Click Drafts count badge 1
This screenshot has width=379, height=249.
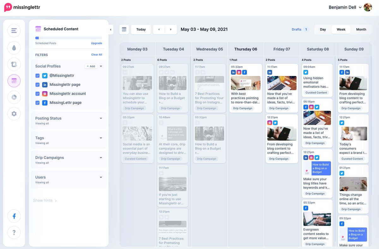tap(306, 29)
